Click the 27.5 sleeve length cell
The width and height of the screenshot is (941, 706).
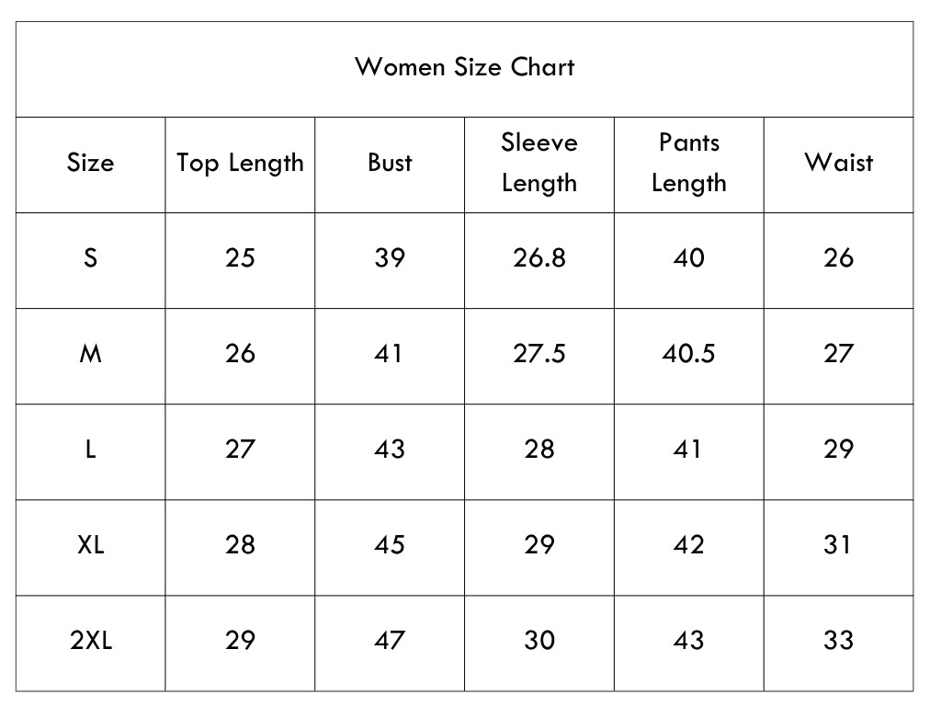click(539, 354)
